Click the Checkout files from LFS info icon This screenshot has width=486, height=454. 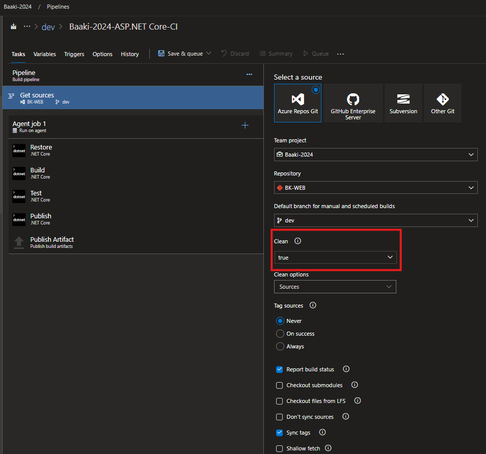[358, 400]
